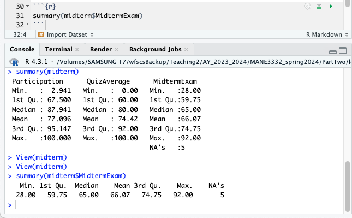Close the Background Jobs tab
This screenshot has height=218, width=352.
pyautogui.click(x=186, y=49)
